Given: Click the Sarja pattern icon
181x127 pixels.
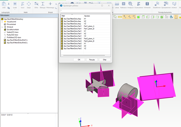Looking at the screenshot, I should pyautogui.click(x=29, y=4).
